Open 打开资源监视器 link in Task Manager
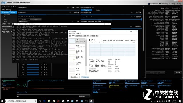The image size is (183, 103). point(85,77)
